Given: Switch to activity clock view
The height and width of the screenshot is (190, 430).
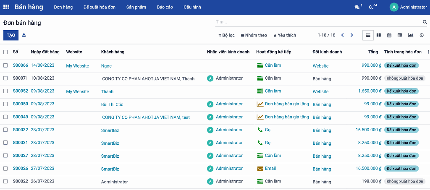Looking at the screenshot, I should point(422,35).
